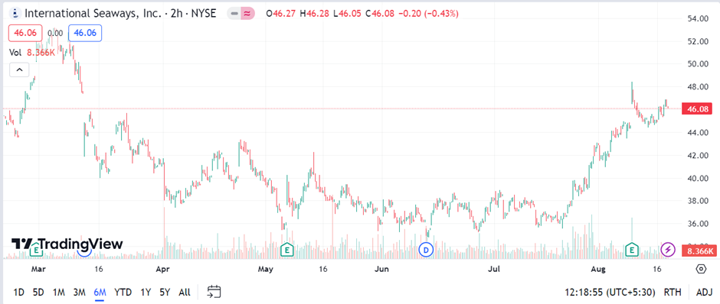Click the purple lightning bolt event marker

click(x=668, y=250)
